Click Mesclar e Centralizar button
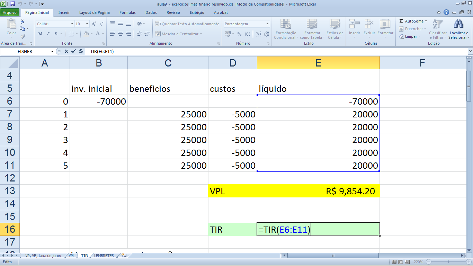Image resolution: width=473 pixels, height=266 pixels. click(177, 34)
